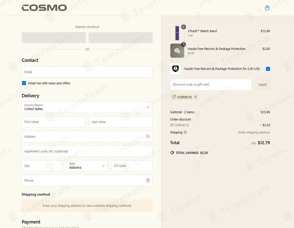Screen dimensions: 294x228
Task: Uncheck Email me with news and offers
Action: (x=24, y=83)
